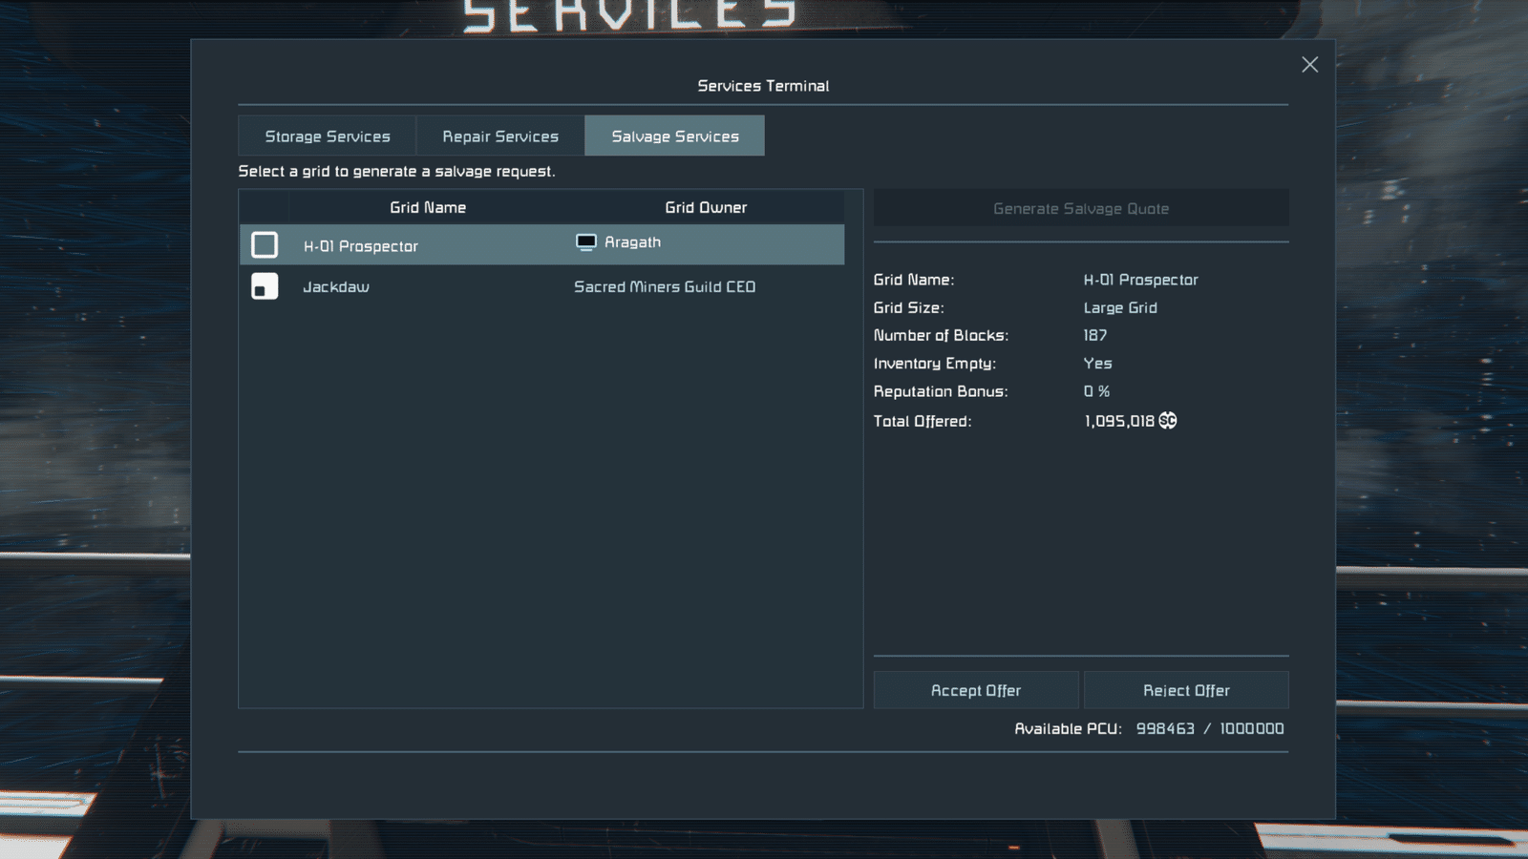1528x859 pixels.
Task: Click the number of blocks value 187
Action: click(1095, 335)
